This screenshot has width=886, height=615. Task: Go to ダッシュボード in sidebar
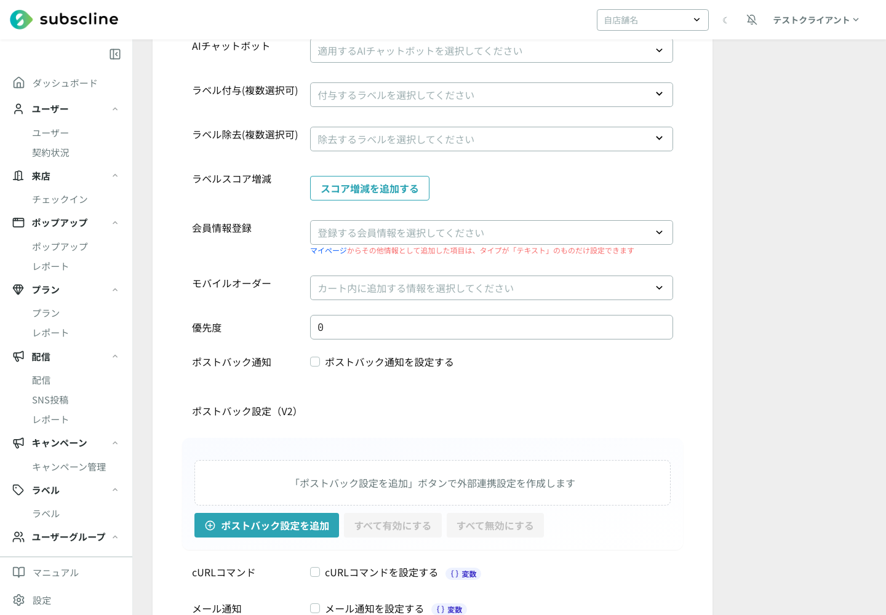pyautogui.click(x=65, y=83)
